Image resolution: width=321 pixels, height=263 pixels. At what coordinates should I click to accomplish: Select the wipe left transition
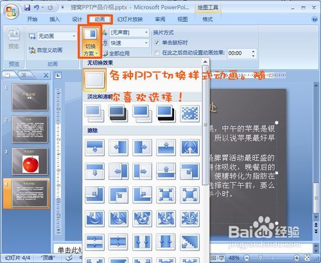tap(118, 147)
